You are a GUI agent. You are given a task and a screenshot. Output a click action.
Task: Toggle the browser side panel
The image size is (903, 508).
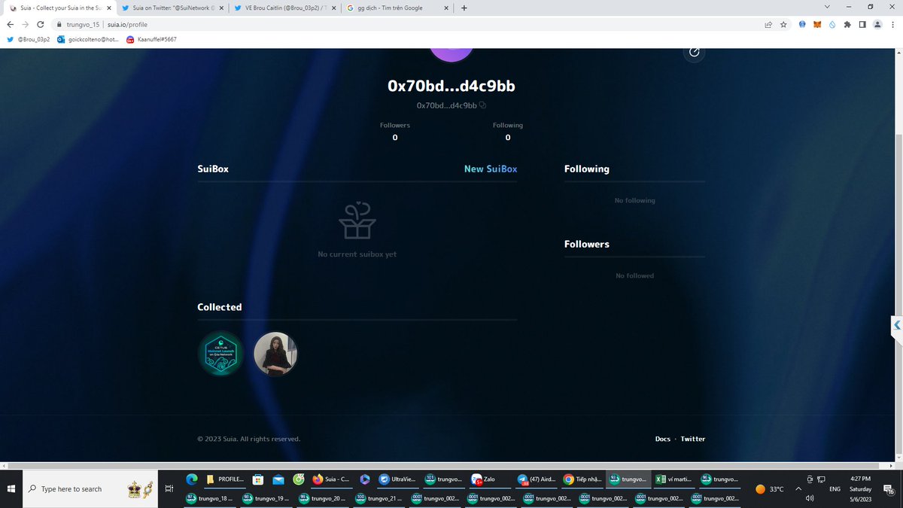tap(863, 24)
